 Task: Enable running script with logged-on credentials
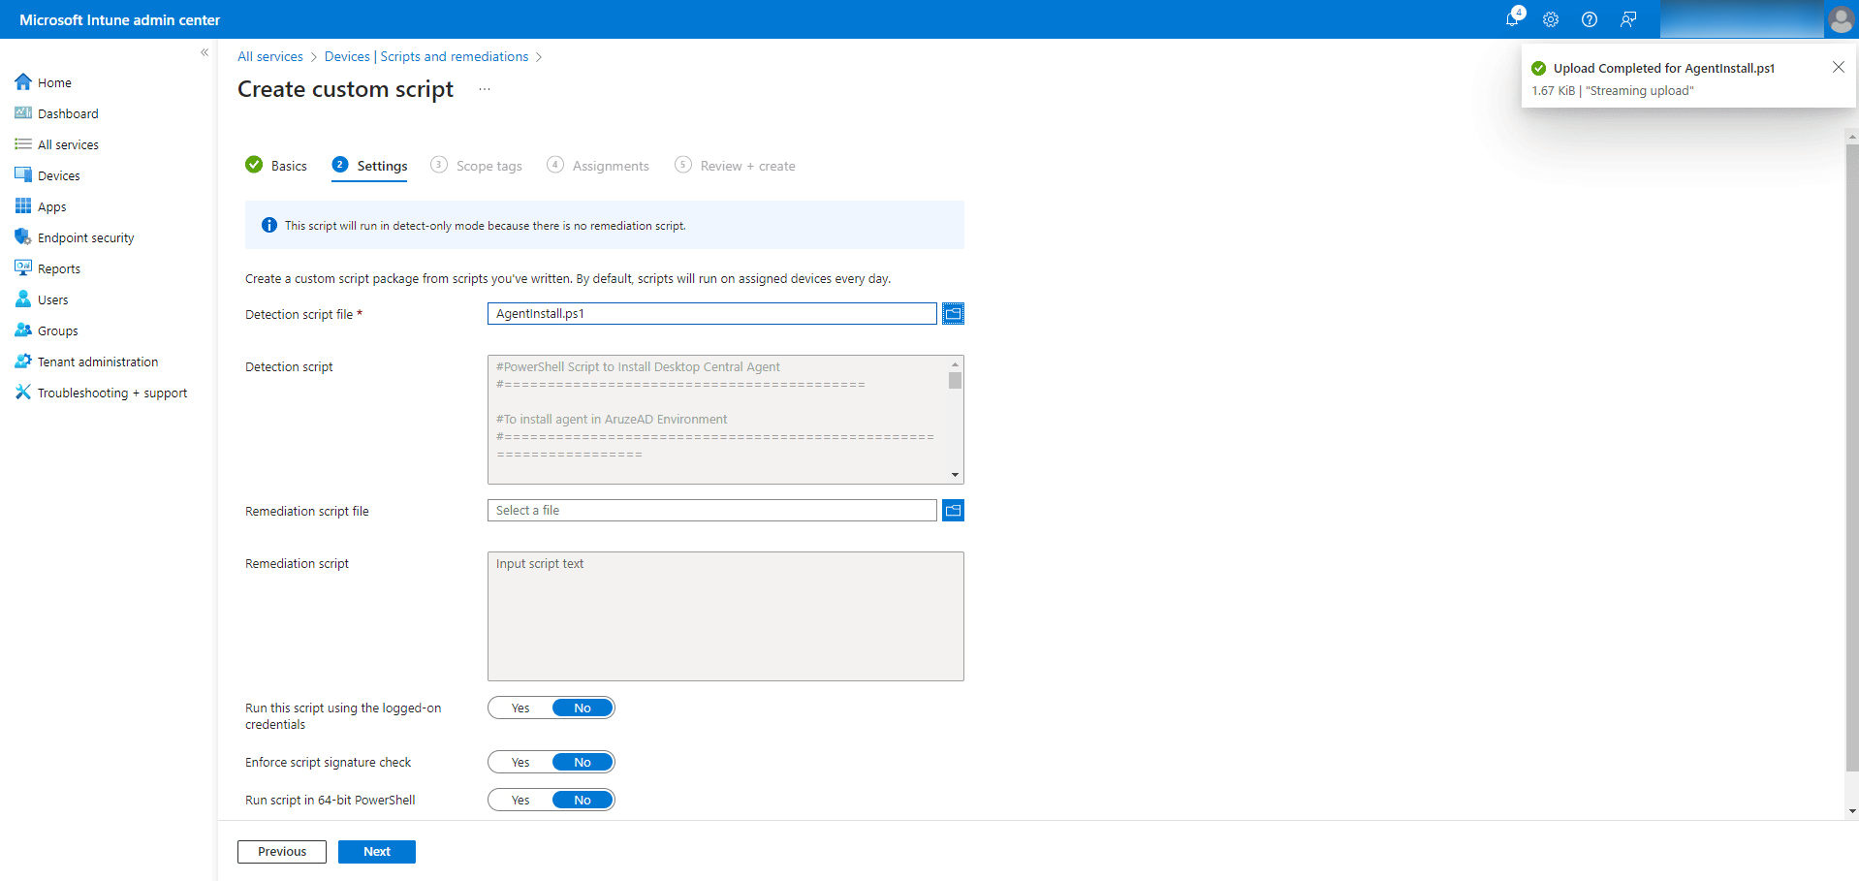[x=520, y=708]
